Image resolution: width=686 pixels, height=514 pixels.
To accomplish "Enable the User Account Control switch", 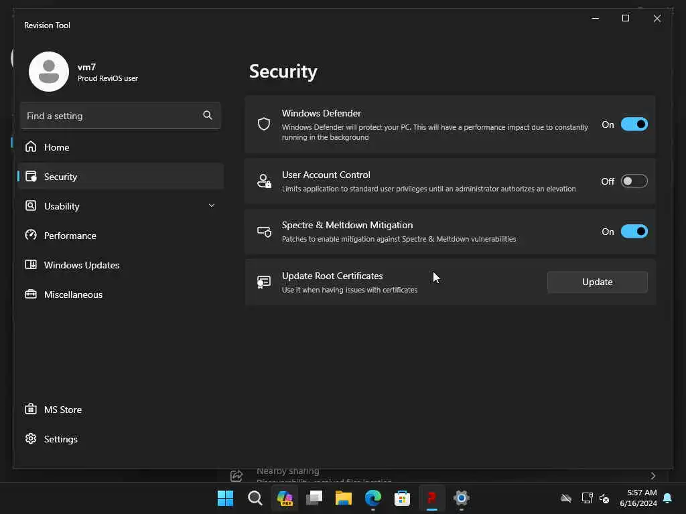I will pos(634,181).
